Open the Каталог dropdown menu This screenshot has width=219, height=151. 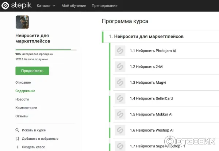point(46,6)
